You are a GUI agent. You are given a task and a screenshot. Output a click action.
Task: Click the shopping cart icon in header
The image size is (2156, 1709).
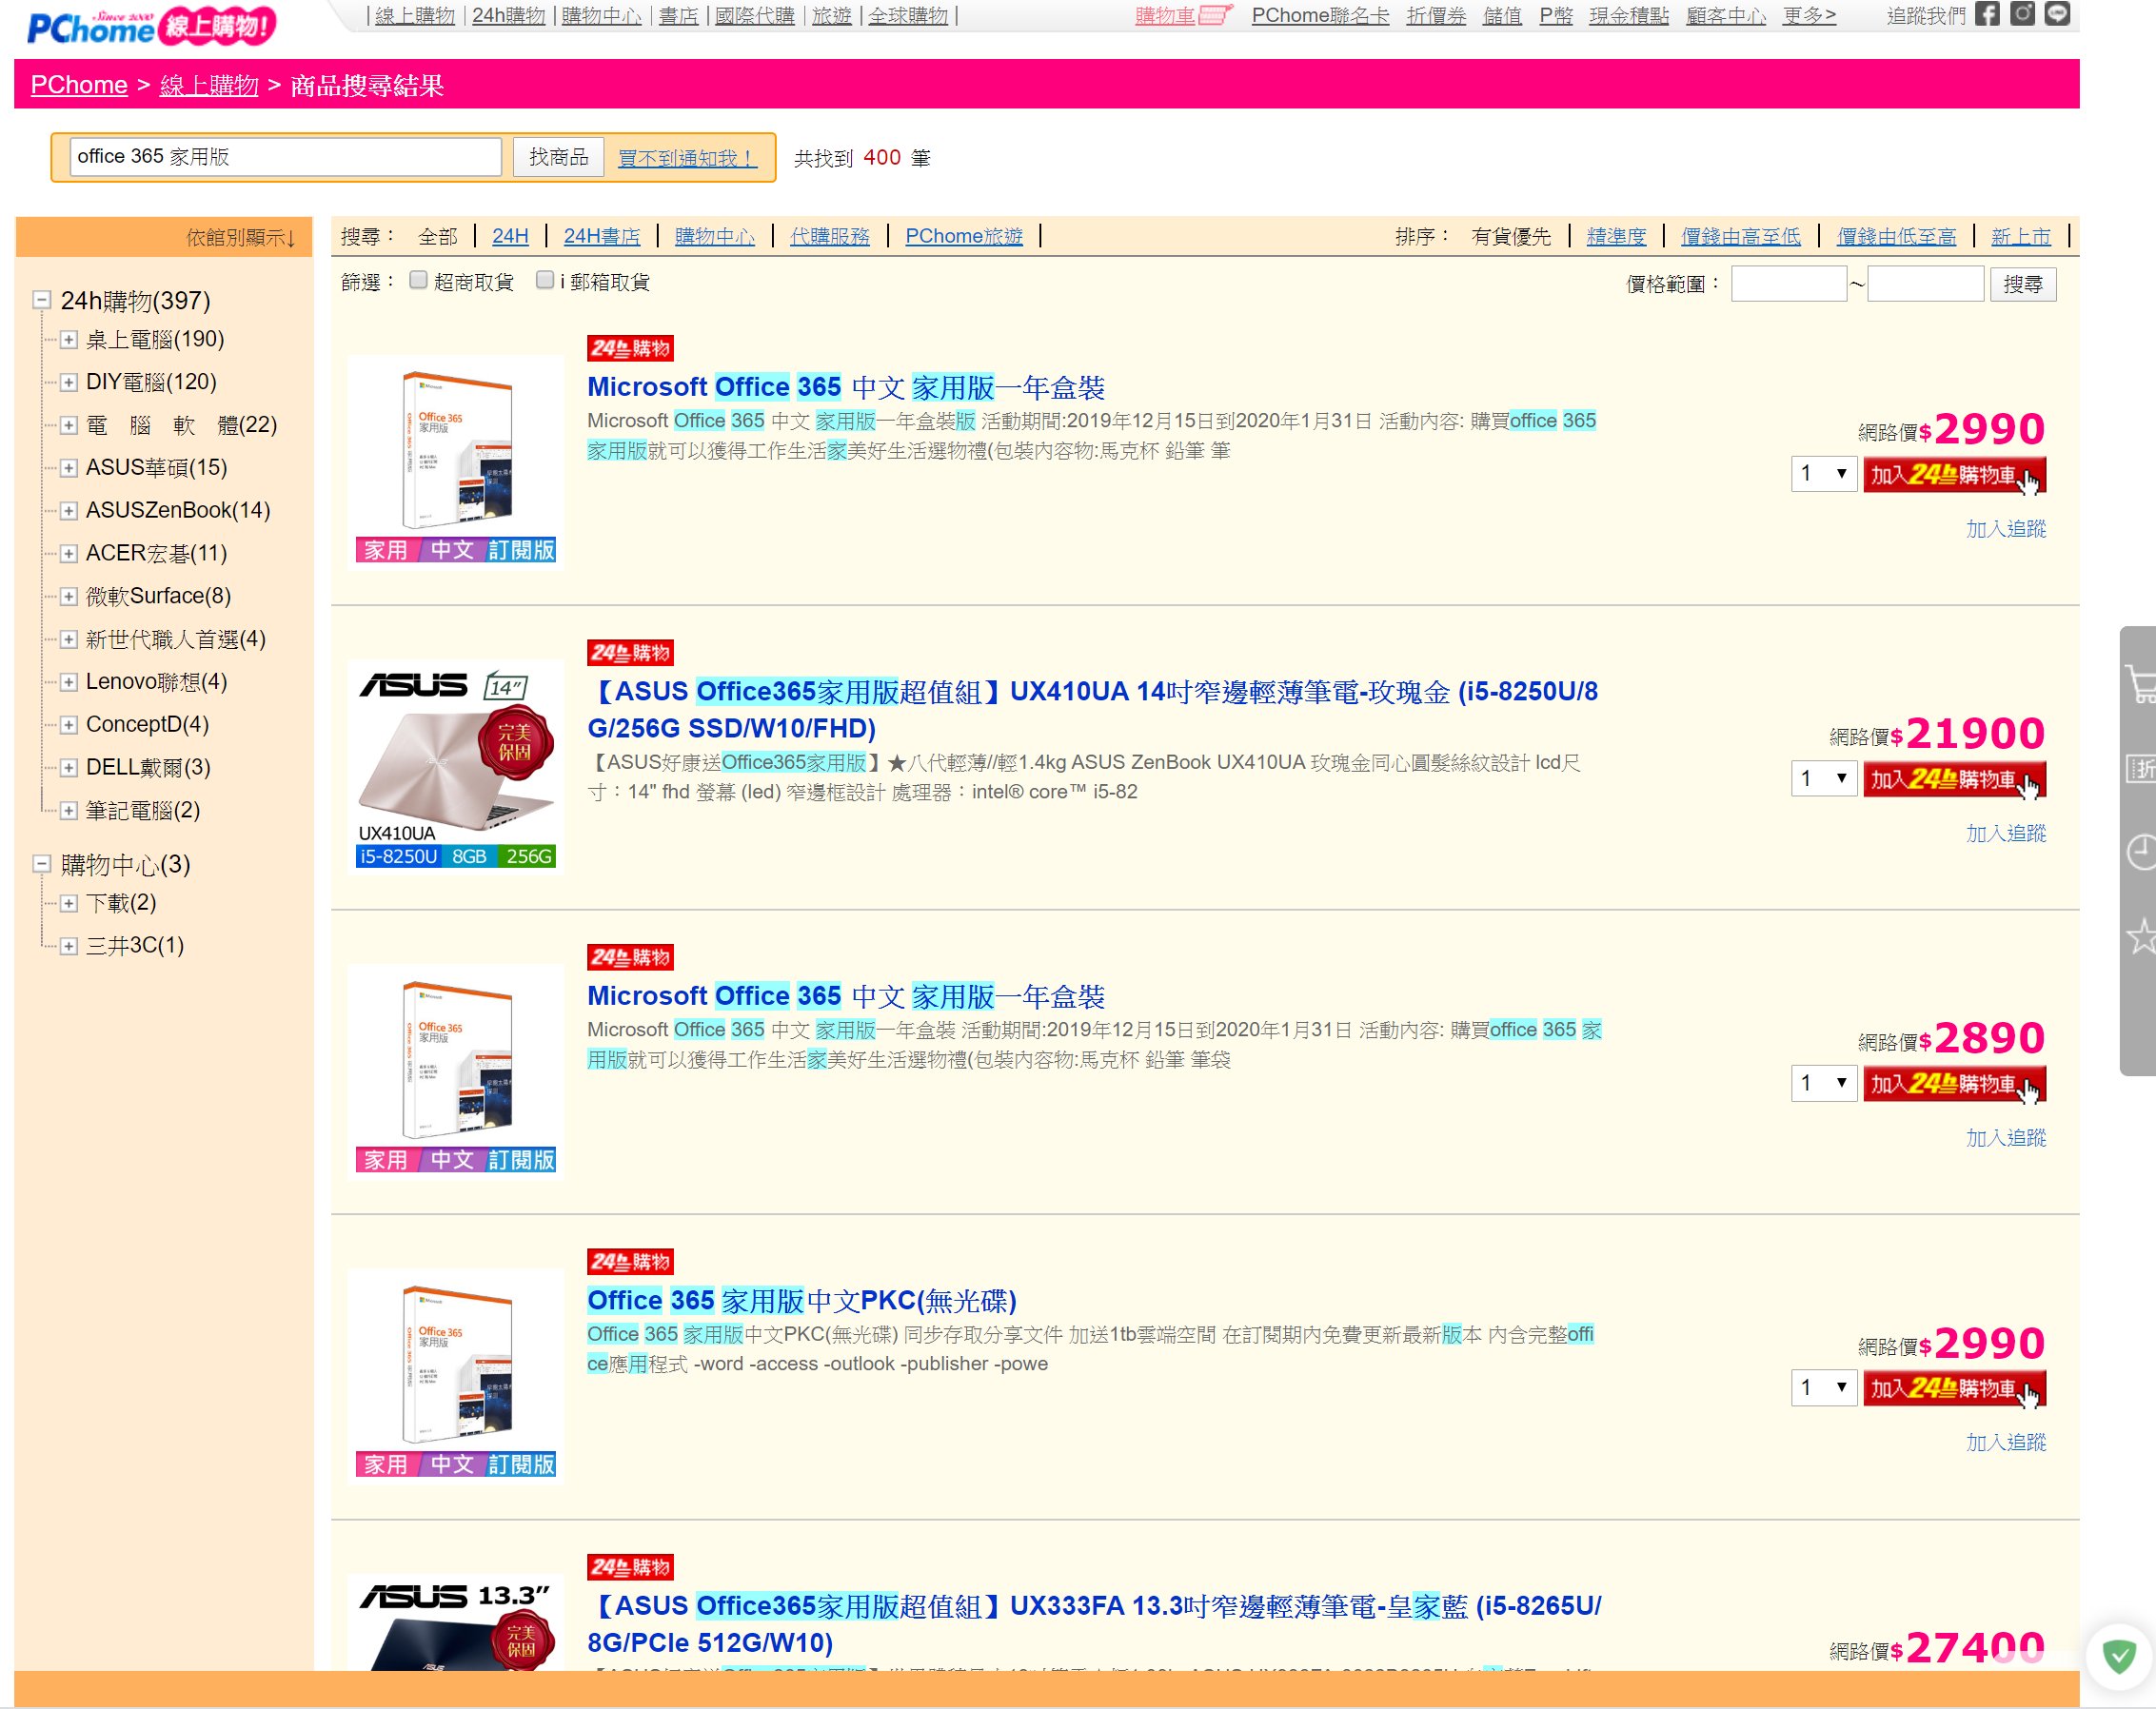(x=1214, y=15)
